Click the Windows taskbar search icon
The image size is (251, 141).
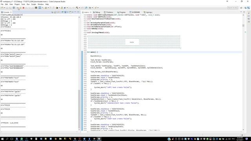coord(7,139)
